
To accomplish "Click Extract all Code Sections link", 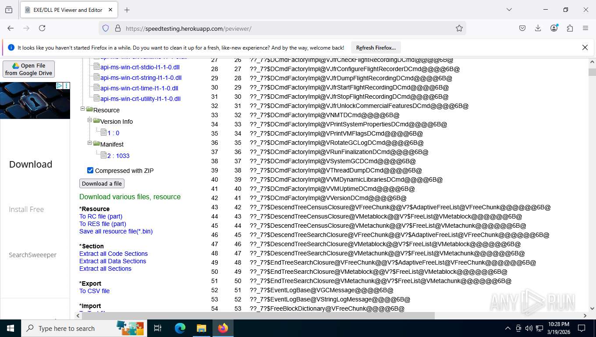I will (x=114, y=254).
